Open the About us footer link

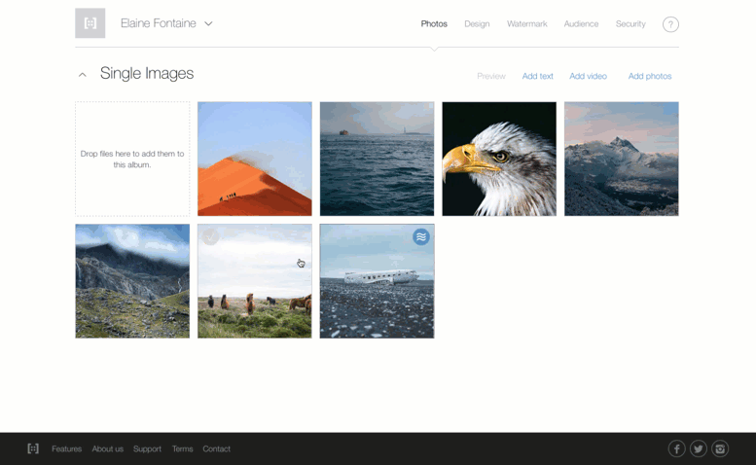tap(108, 448)
